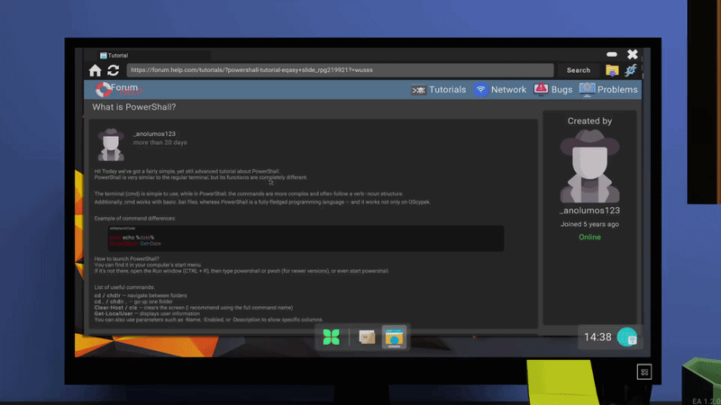
Task: Close the browser window
Action: click(x=633, y=55)
